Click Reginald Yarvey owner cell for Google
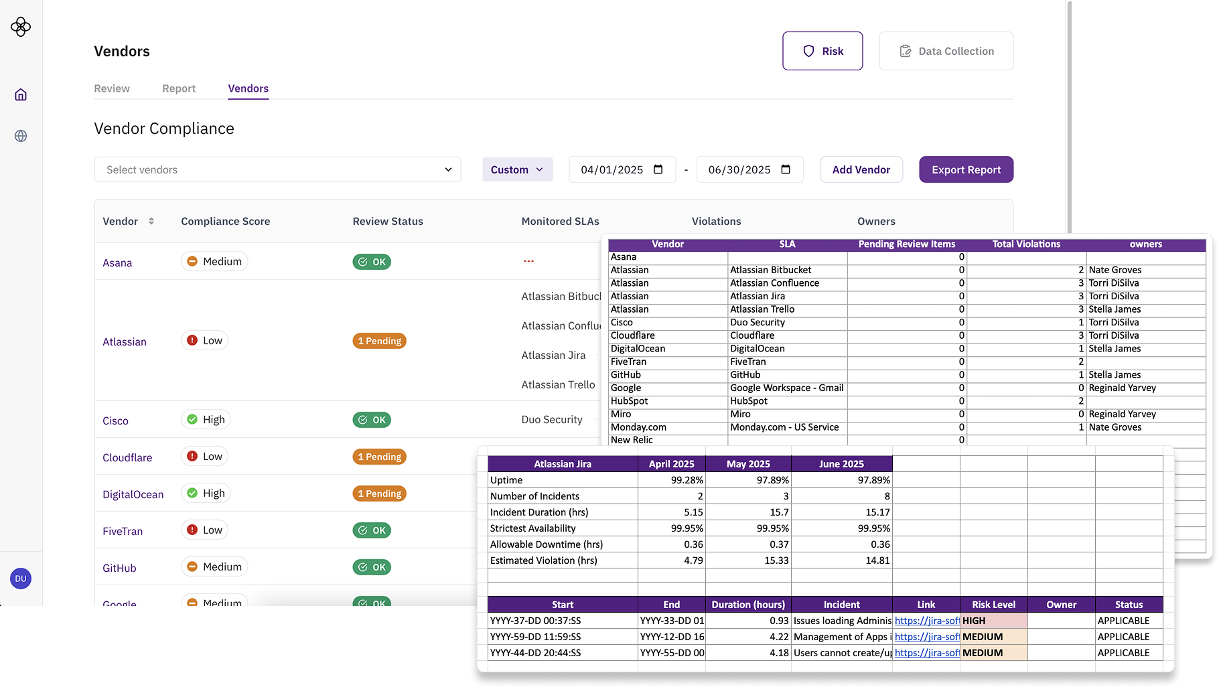1219x689 pixels. point(1146,388)
